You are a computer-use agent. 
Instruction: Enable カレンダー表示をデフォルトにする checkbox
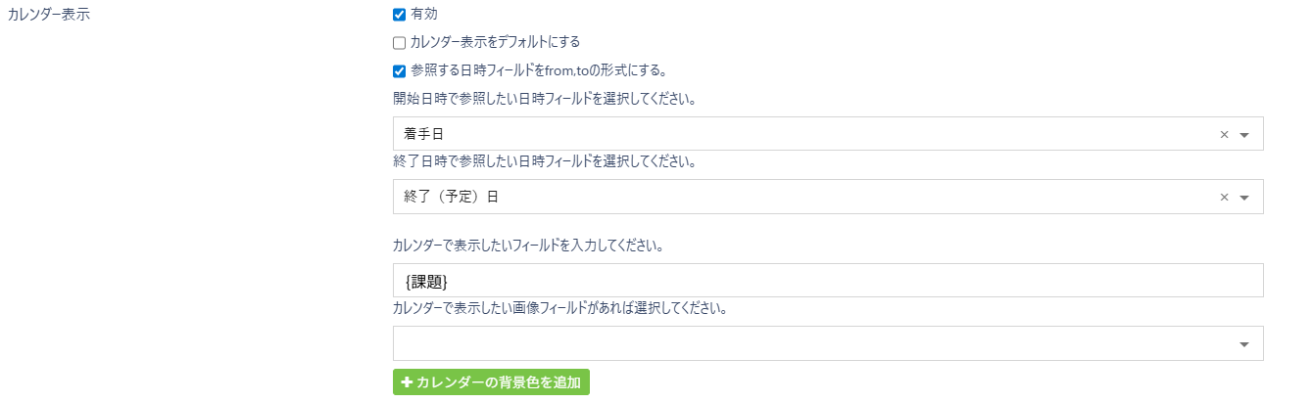(x=399, y=42)
